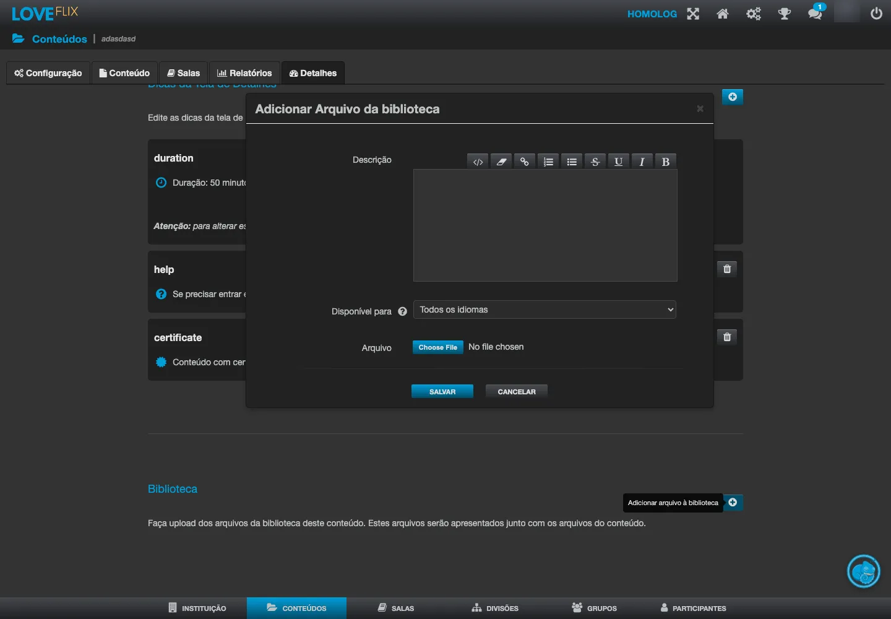Viewport: 891px width, 619px height.
Task: Open chat messages icon with badge
Action: point(816,12)
